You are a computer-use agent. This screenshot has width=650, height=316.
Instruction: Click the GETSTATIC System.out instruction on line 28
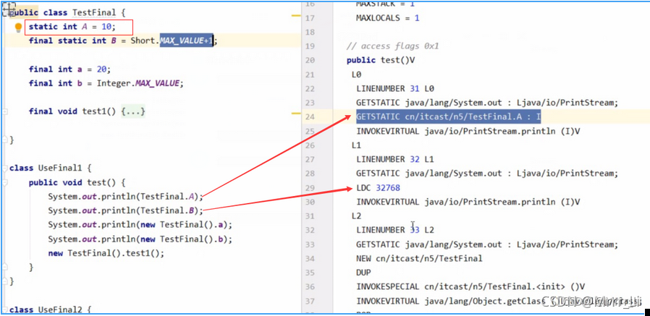487,173
